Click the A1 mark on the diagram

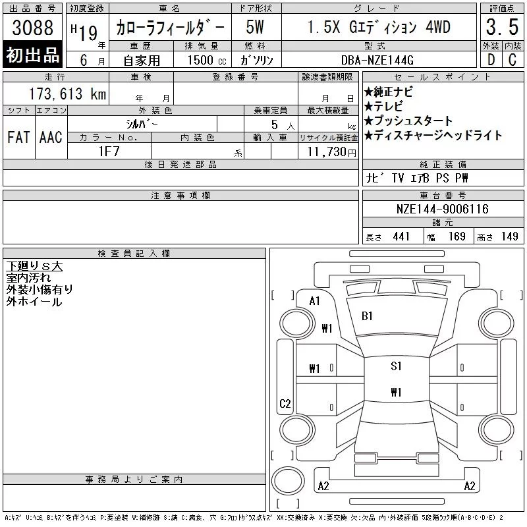[x=315, y=301]
